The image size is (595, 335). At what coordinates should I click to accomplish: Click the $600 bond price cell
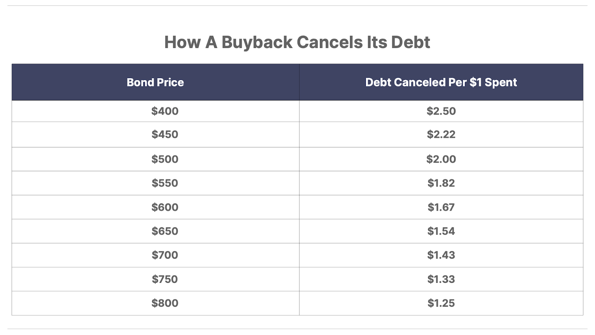point(155,207)
